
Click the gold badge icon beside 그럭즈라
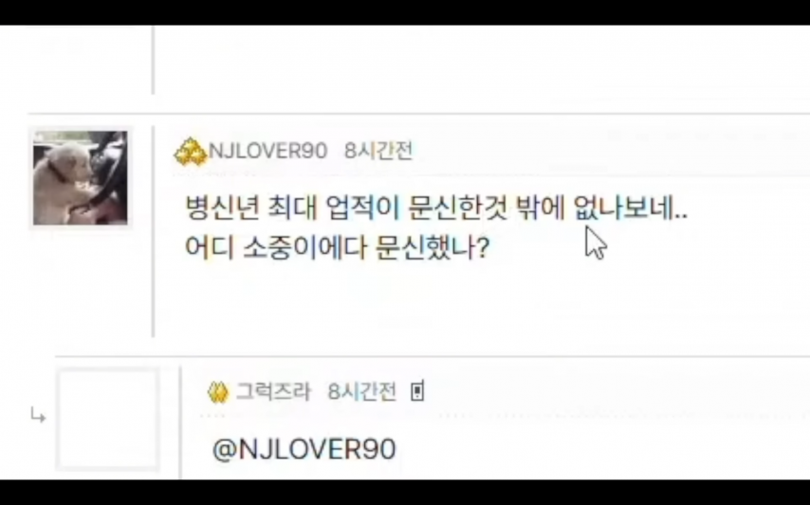(x=217, y=392)
